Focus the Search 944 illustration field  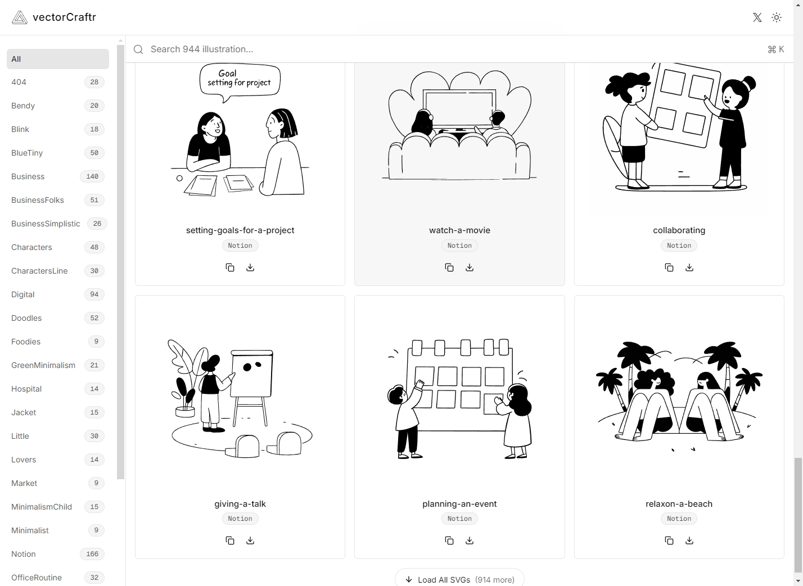point(455,49)
